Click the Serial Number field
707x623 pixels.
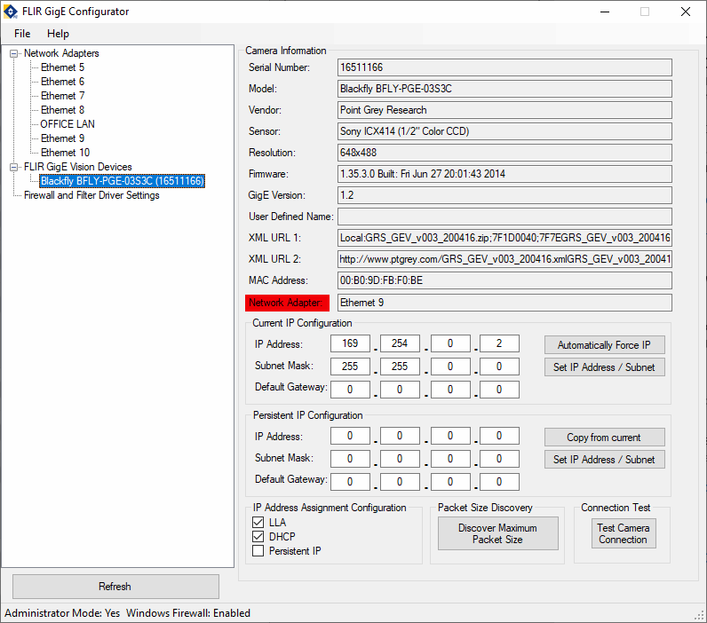coord(504,67)
